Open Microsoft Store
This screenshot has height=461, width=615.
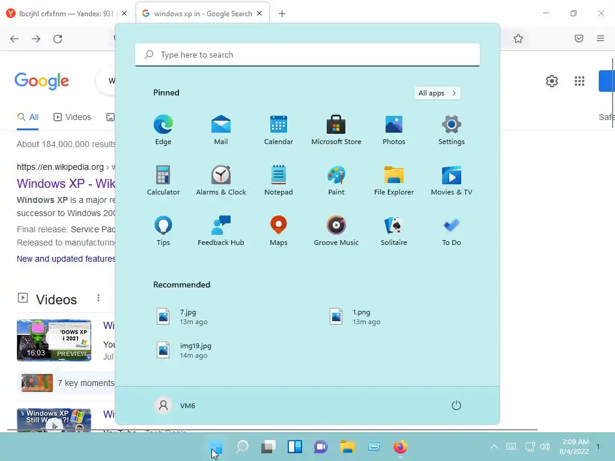336,130
